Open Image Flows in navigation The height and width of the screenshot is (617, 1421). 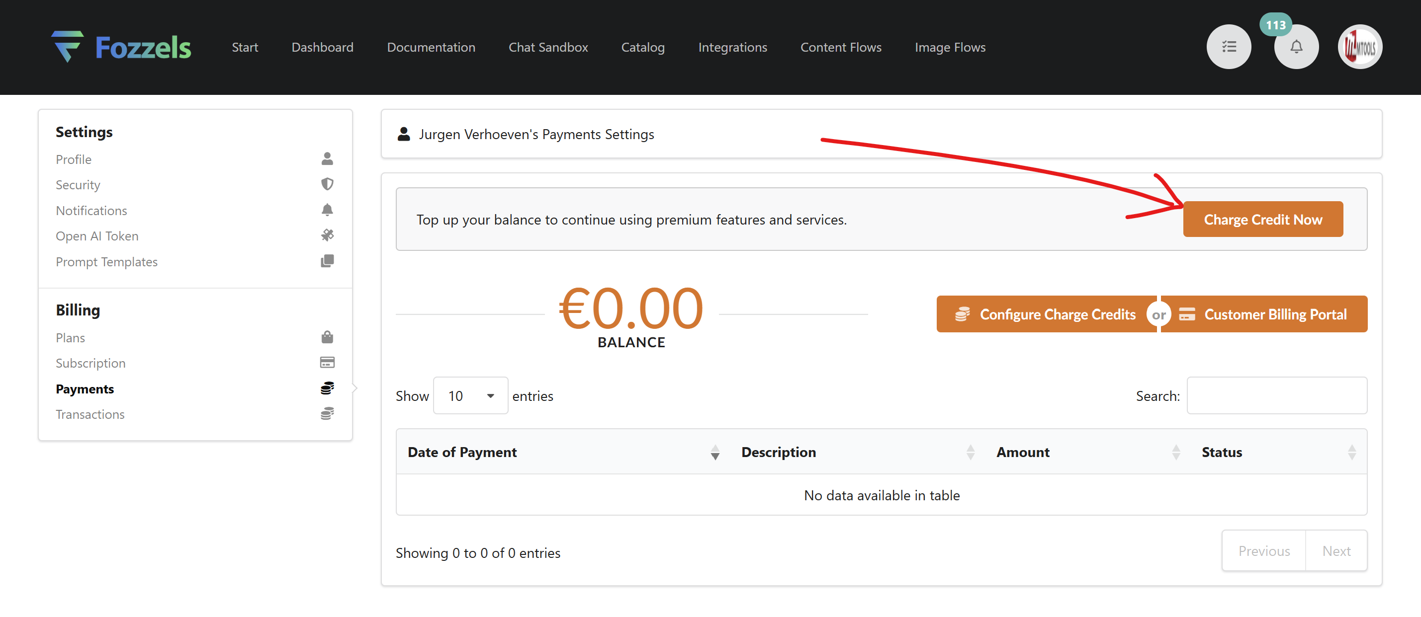[x=950, y=47]
